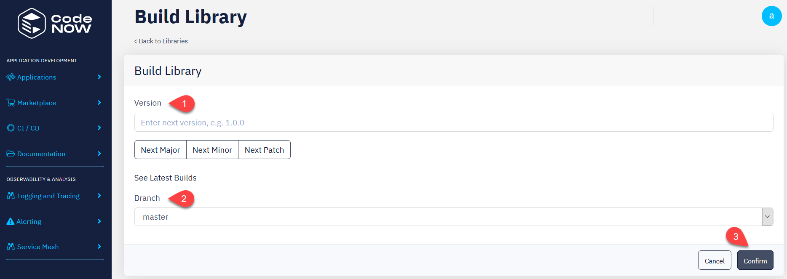Click the Marketplace cart icon
787x279 pixels.
coord(11,103)
